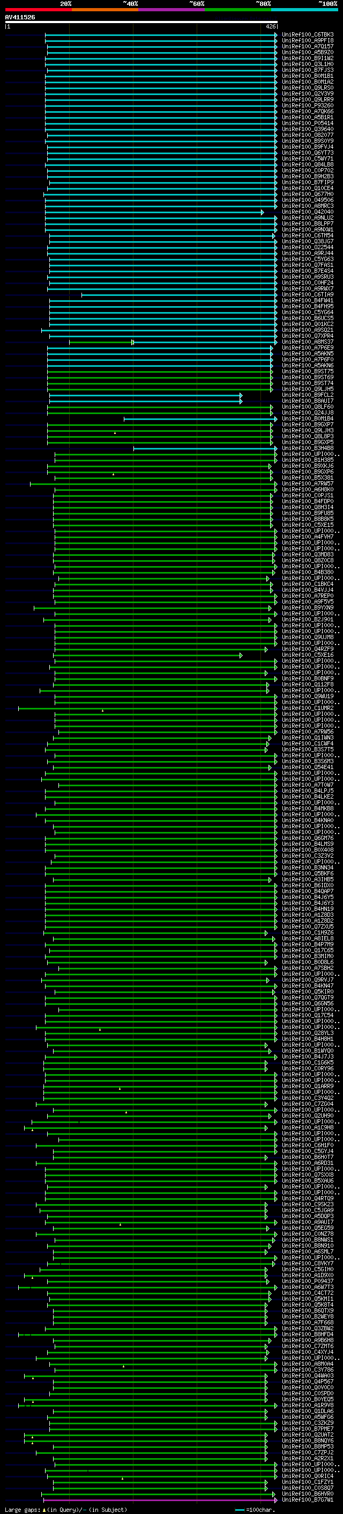Select the UniRef100_B7FJS3 entry
The image size is (343, 1514).
pos(308,70)
